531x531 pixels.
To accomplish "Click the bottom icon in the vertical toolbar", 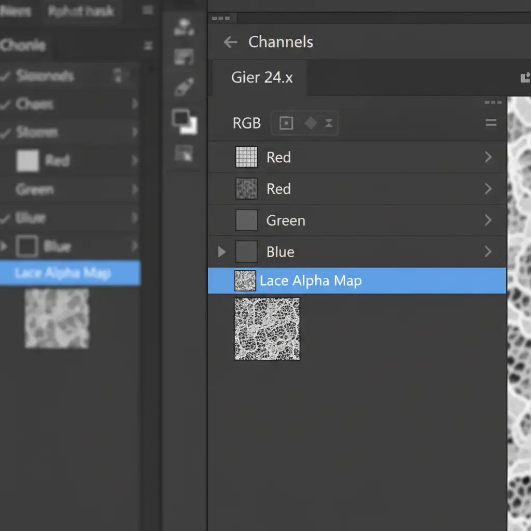I will pyautogui.click(x=184, y=153).
